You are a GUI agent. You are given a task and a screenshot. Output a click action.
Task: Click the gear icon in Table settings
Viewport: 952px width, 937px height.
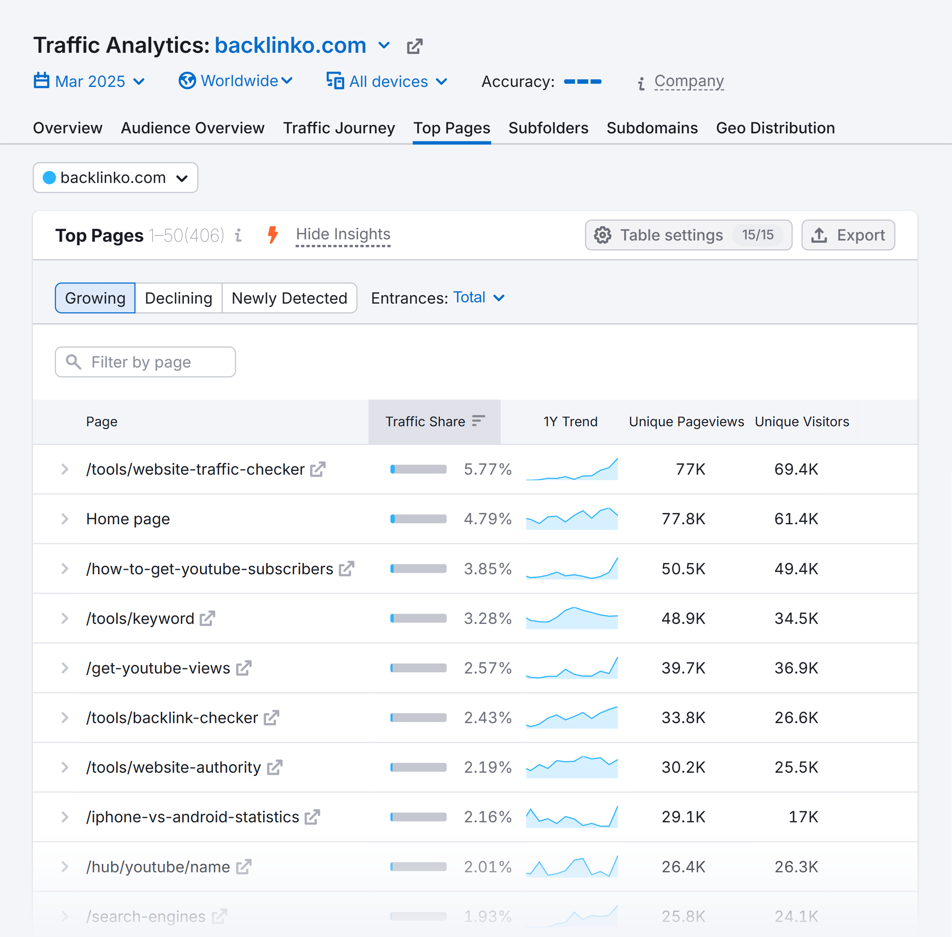pyautogui.click(x=602, y=235)
